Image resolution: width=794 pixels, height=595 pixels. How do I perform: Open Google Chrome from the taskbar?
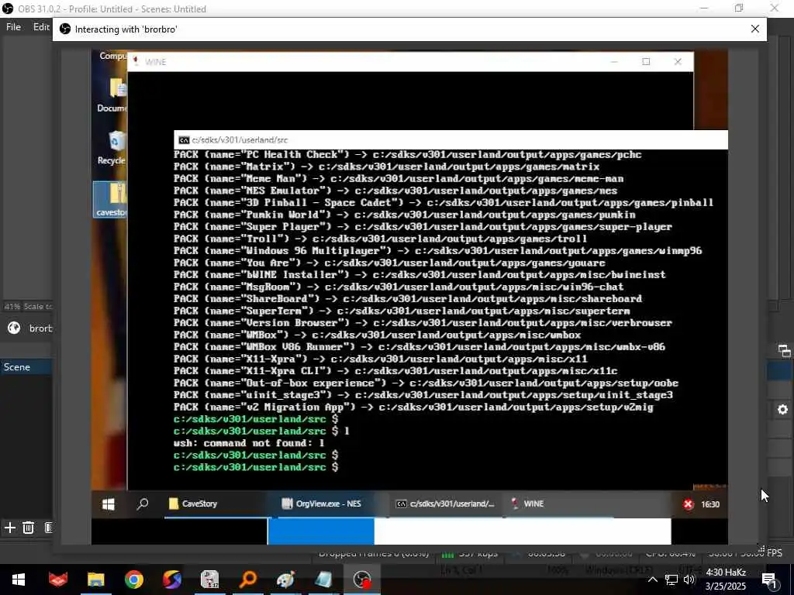(x=133, y=580)
